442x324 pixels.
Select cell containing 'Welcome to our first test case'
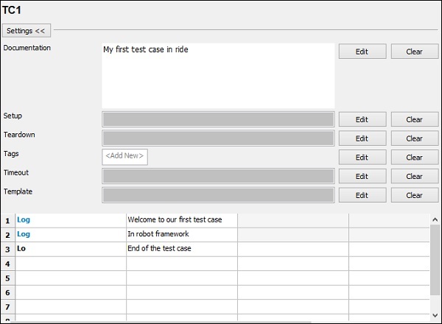coord(181,219)
